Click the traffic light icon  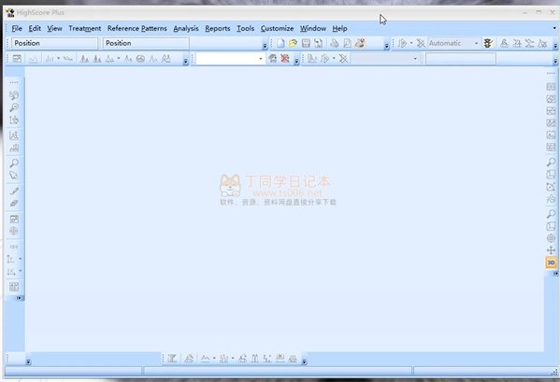(488, 43)
